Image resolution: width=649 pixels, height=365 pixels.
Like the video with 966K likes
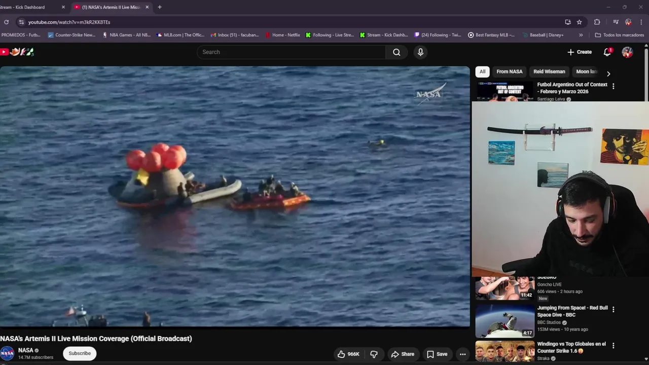click(348, 354)
